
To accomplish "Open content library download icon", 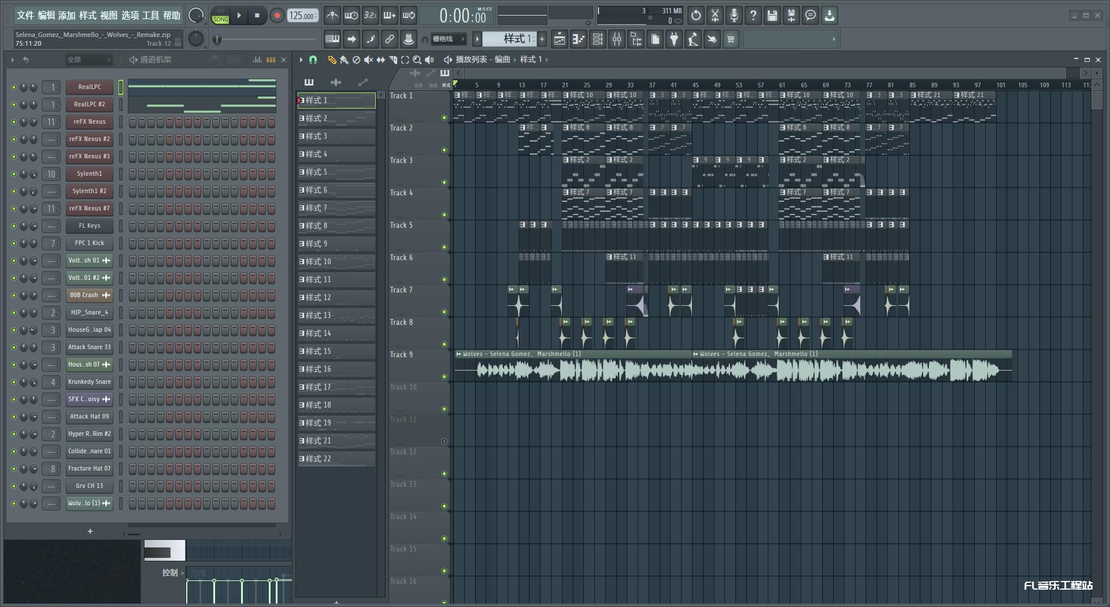I will (830, 16).
